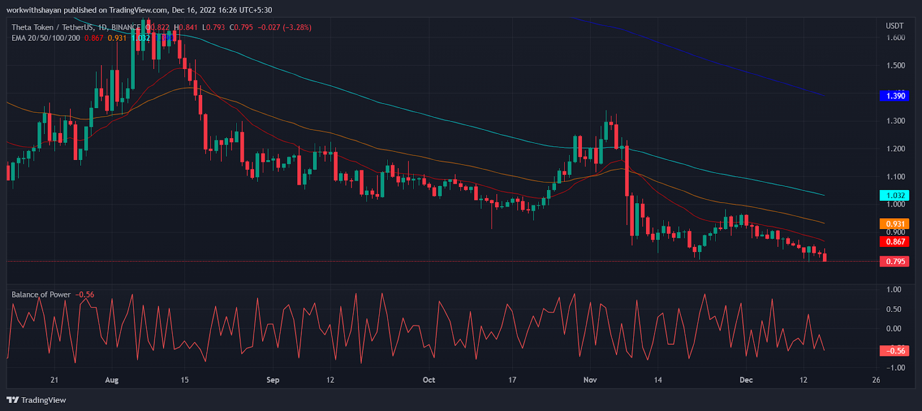Select the EMA 20/50/100/200 indicator legend
Viewport: 922px width, 411px height.
[46, 38]
